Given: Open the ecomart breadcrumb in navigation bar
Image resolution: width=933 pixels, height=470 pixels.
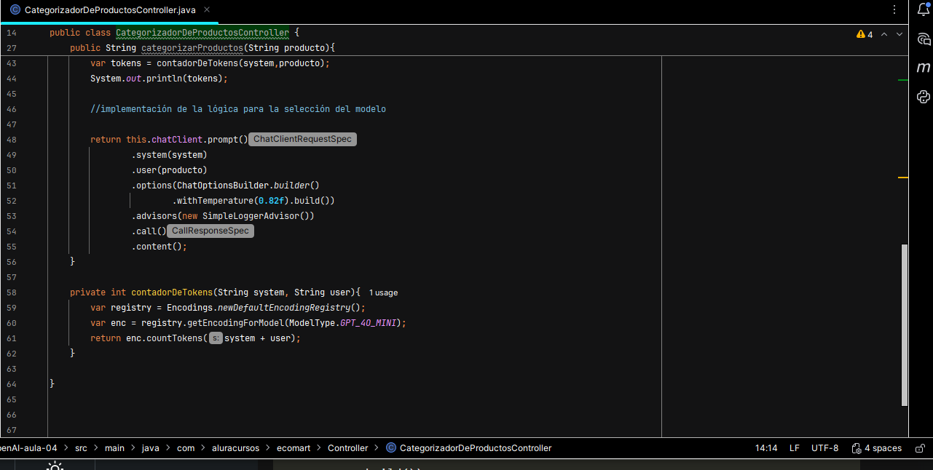Looking at the screenshot, I should point(294,448).
